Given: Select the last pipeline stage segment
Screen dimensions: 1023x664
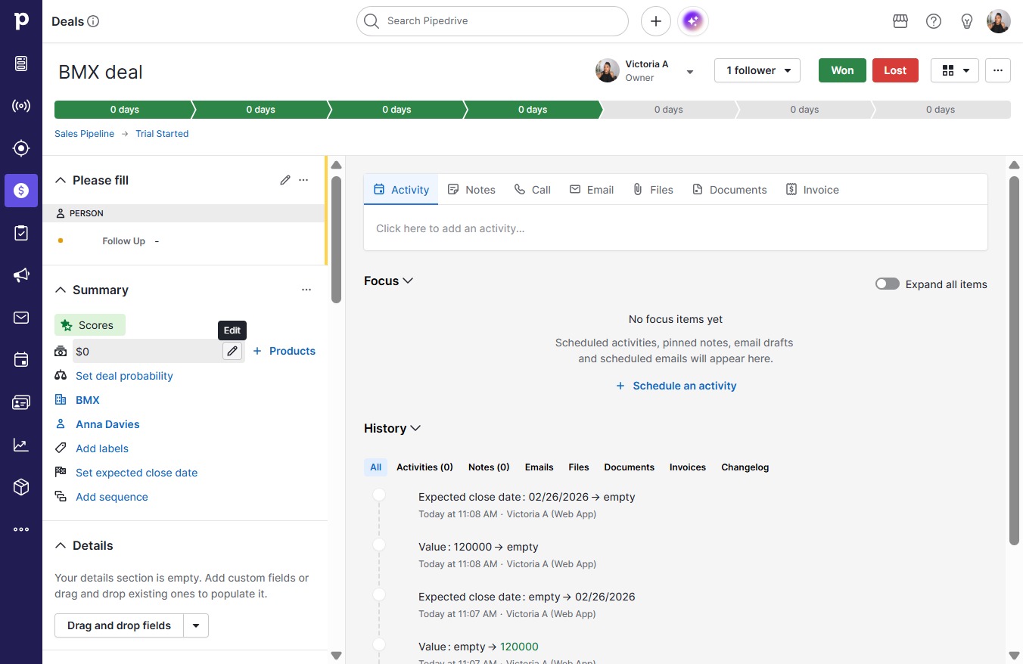Looking at the screenshot, I should (x=941, y=110).
